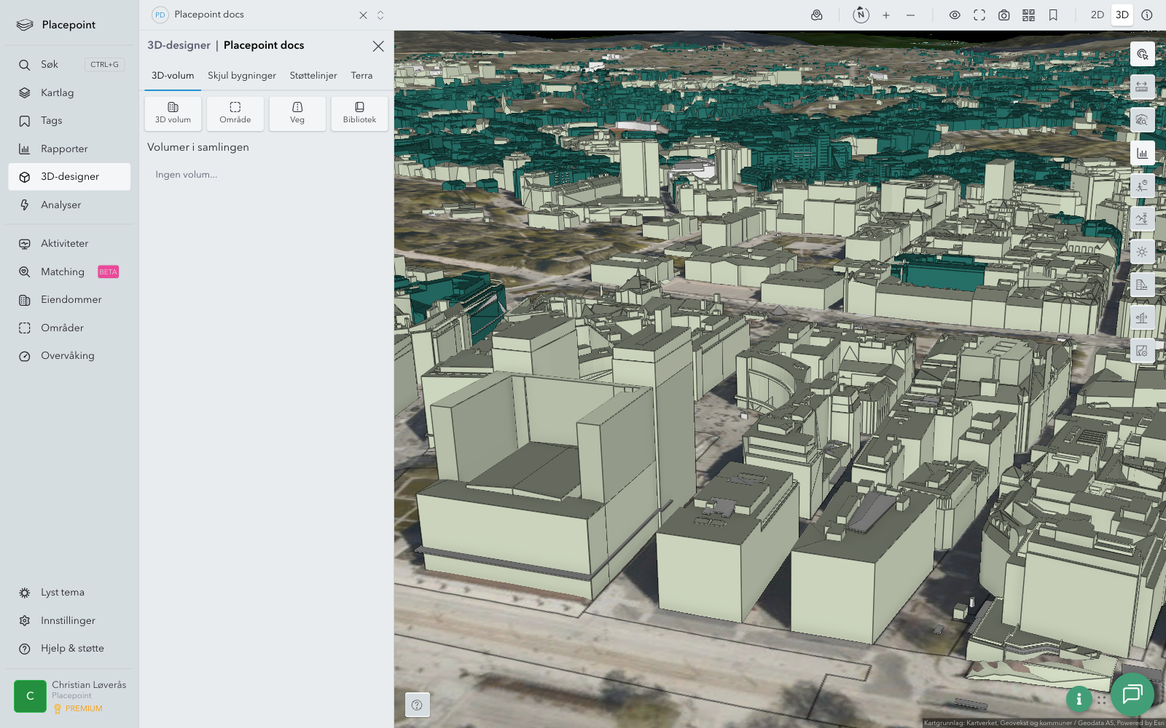The image size is (1166, 728).
Task: Open the 3D volum drawing tool
Action: pyautogui.click(x=173, y=114)
